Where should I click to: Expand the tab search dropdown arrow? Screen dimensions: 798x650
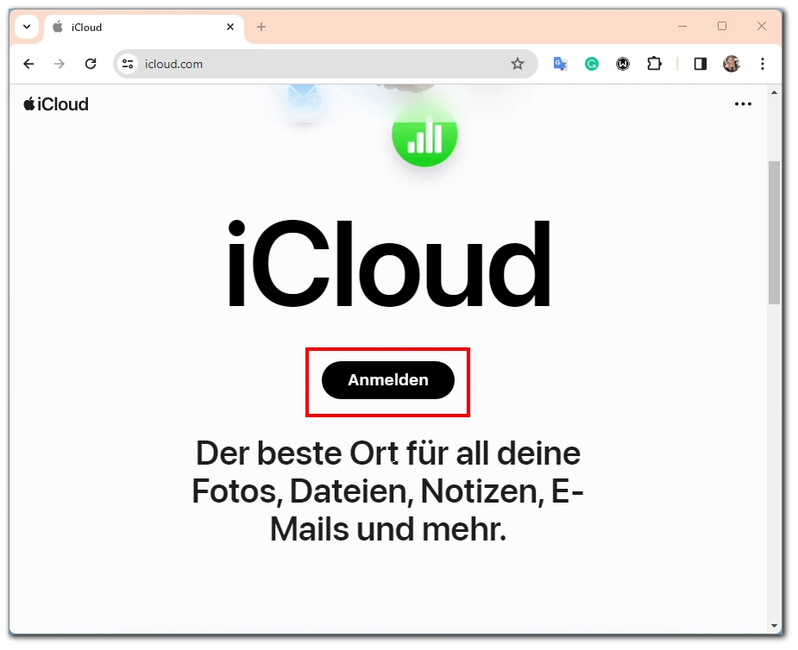27,27
